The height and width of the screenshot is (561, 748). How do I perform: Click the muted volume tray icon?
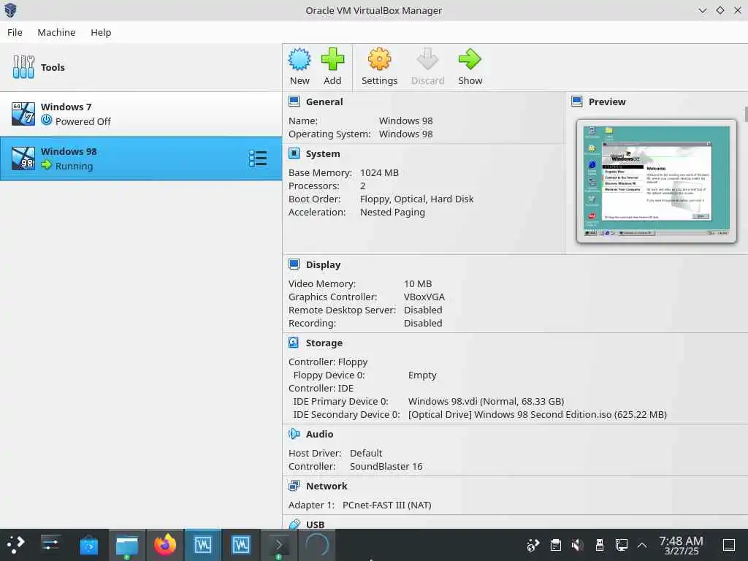(x=577, y=545)
